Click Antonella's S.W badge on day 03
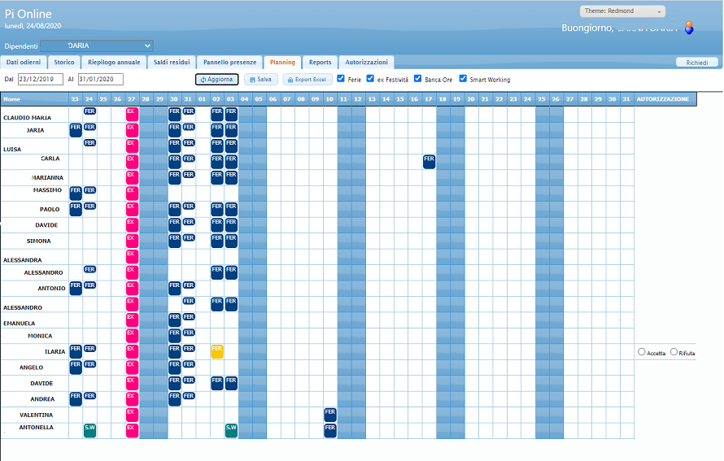Screen dimensions: 724x461 pos(231,430)
